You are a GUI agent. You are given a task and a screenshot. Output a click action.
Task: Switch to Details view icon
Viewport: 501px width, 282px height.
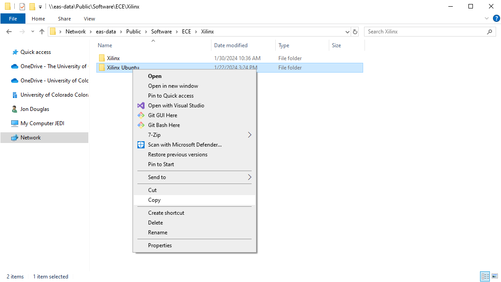click(x=485, y=276)
